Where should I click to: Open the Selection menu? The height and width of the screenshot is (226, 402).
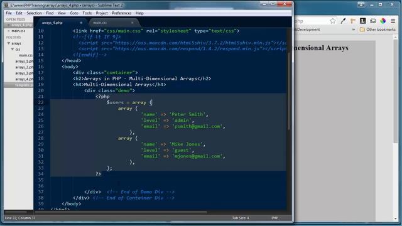[x=34, y=13]
